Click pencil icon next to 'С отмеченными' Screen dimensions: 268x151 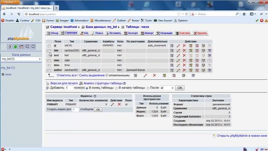(x=145, y=75)
